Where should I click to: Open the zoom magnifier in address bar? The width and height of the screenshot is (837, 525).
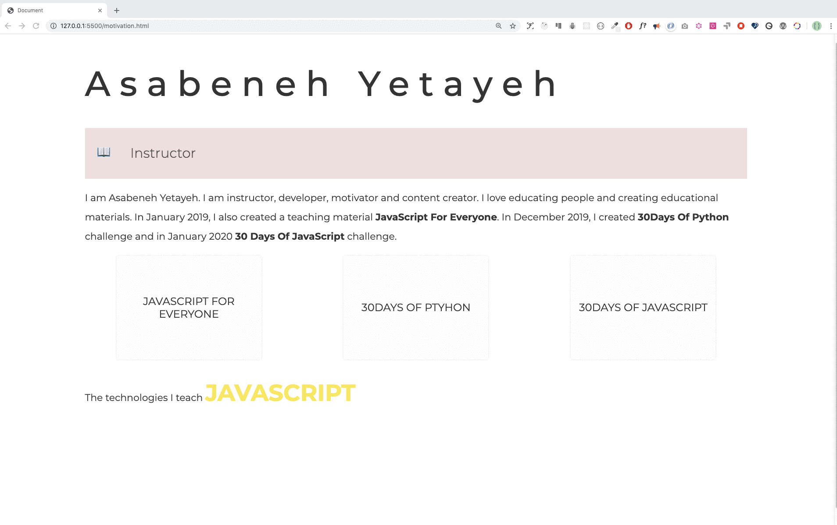tap(499, 26)
